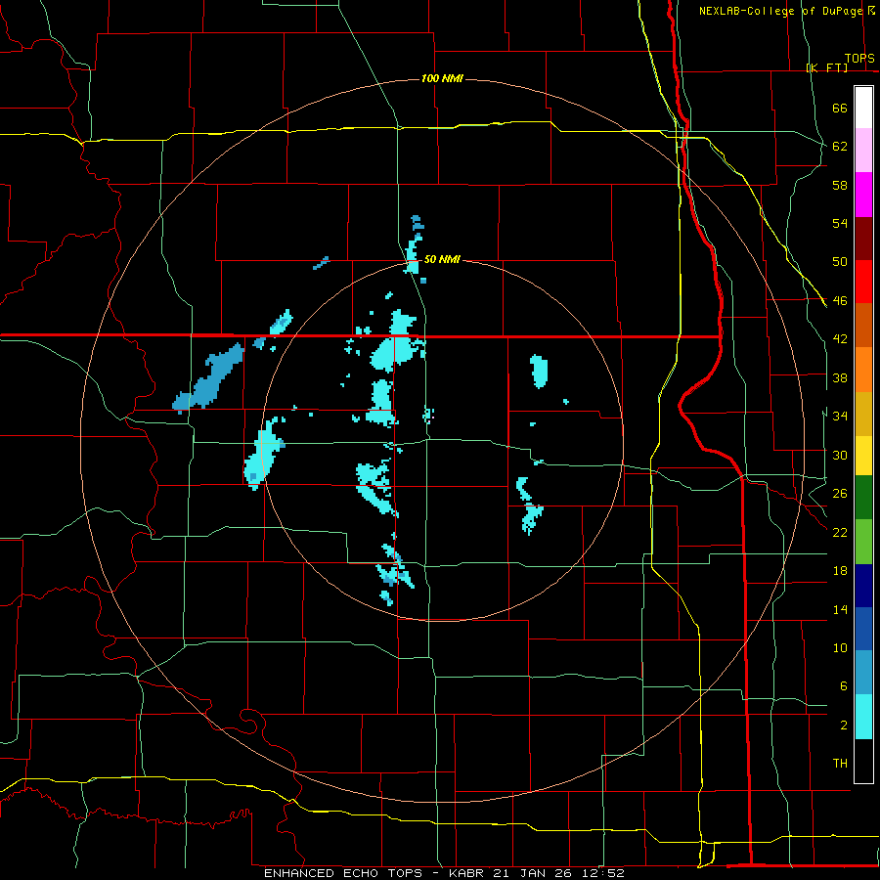This screenshot has height=880, width=880.
Task: Pick the light orange legend swatch
Action: 863,370
